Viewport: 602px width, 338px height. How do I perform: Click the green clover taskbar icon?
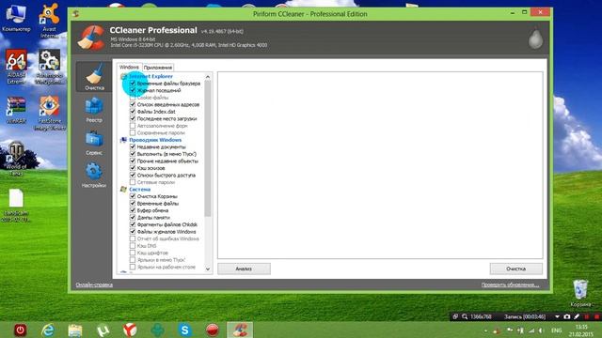[x=157, y=330]
